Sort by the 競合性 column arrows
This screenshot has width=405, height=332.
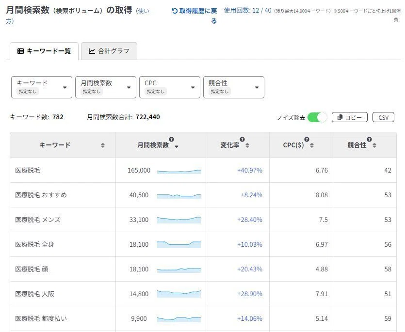coord(374,145)
